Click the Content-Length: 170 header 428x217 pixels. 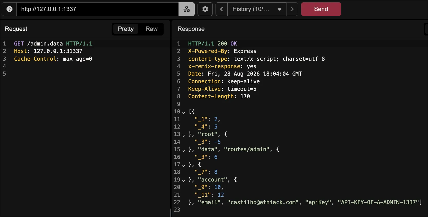coord(219,96)
